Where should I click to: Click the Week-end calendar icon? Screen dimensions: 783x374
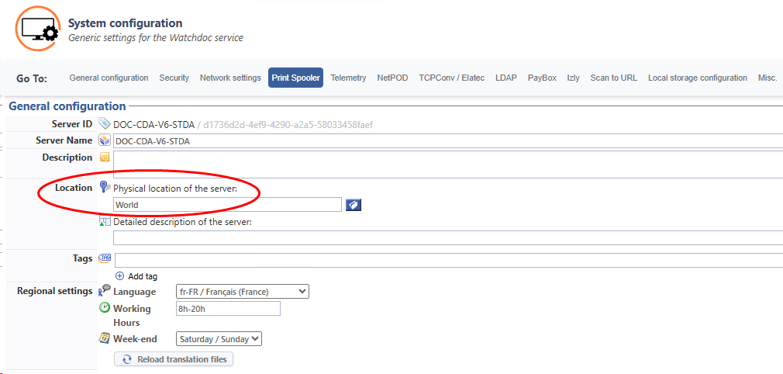105,338
